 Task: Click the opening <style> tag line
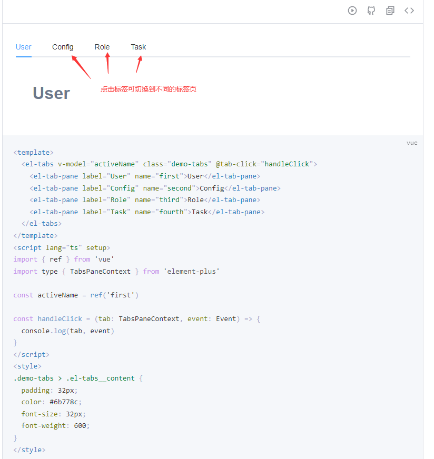(27, 366)
